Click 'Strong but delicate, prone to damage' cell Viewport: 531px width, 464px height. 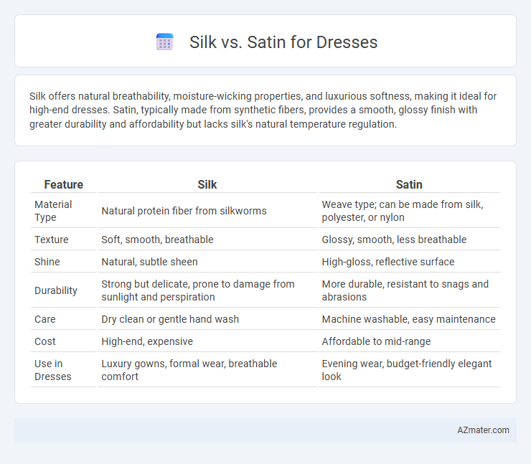tap(207, 290)
